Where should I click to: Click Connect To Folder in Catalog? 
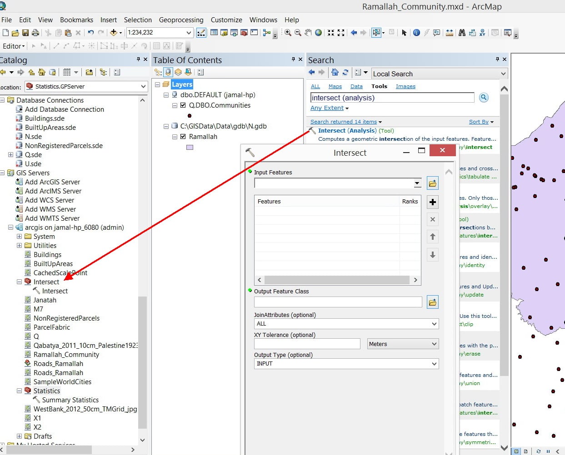[89, 72]
